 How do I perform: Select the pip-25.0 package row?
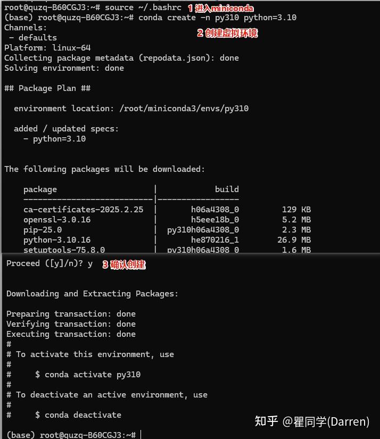43,230
